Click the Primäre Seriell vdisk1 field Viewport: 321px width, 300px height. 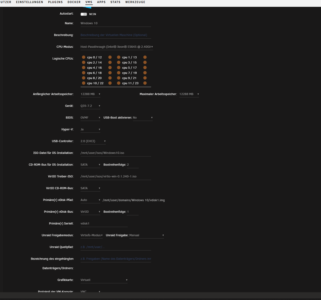pos(104,223)
